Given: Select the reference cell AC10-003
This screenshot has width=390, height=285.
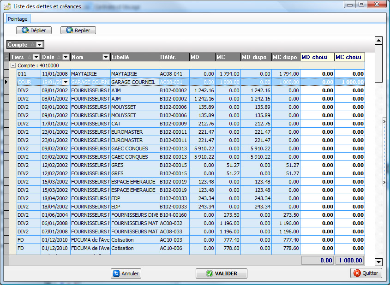Looking at the screenshot, I should pyautogui.click(x=174, y=240).
